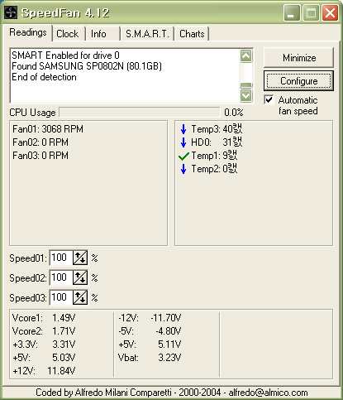Click the alfredo@almico.com email in status bar
The height and width of the screenshot is (400, 343).
click(x=268, y=393)
